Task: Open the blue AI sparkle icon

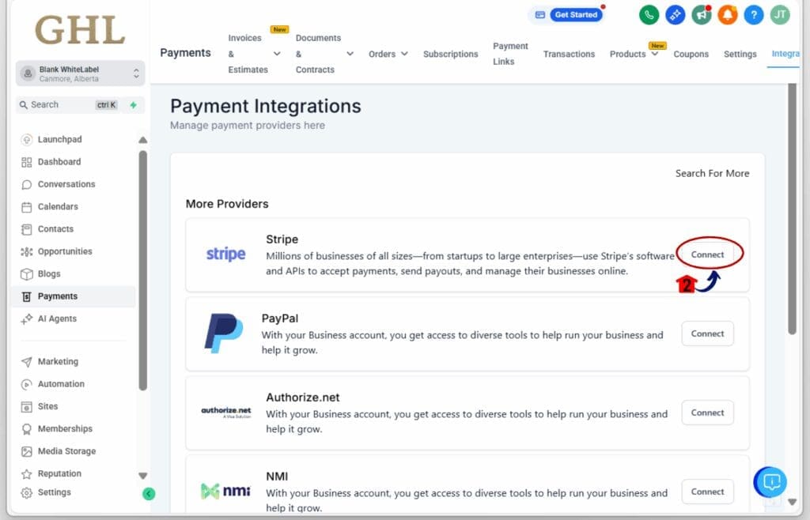Action: (676, 15)
